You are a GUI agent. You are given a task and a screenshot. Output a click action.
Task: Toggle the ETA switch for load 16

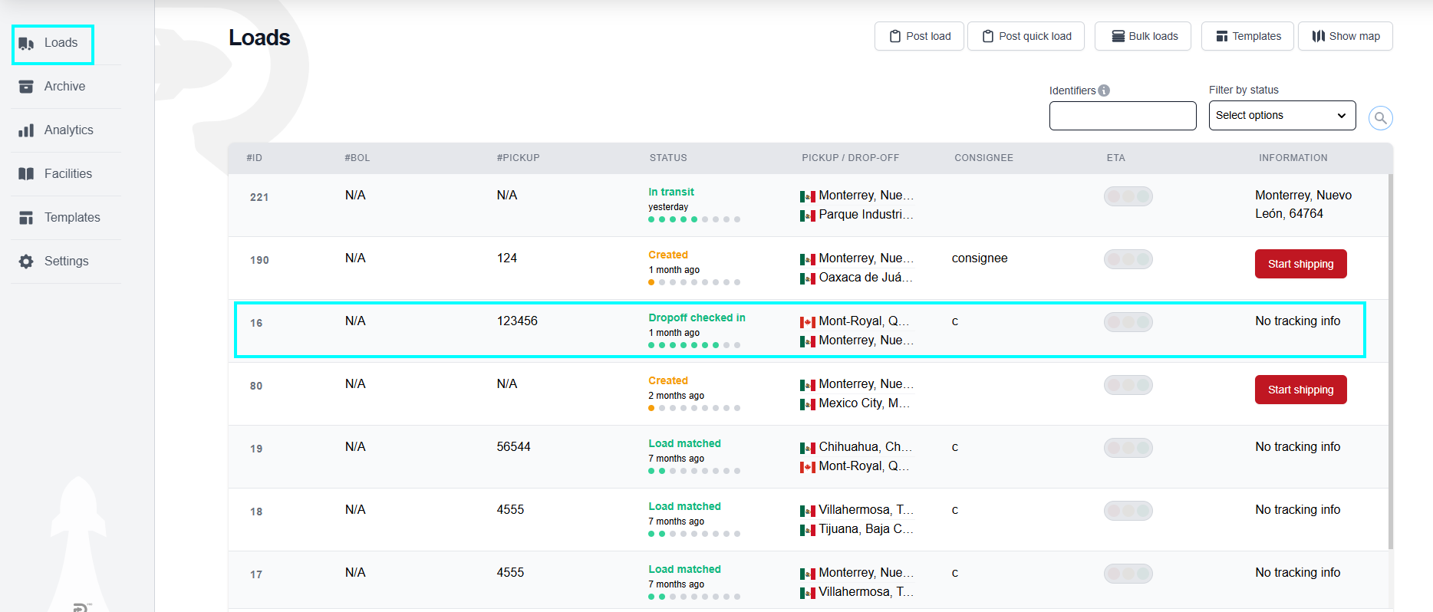(x=1128, y=322)
